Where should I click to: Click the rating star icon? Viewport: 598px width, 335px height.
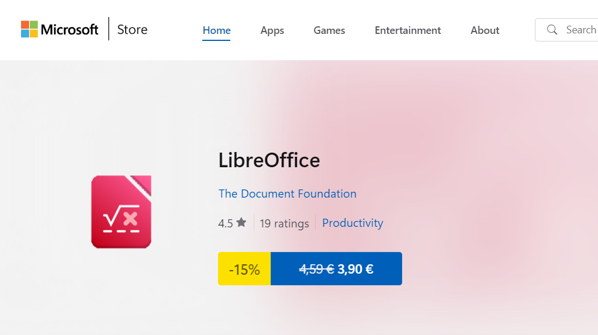click(241, 223)
